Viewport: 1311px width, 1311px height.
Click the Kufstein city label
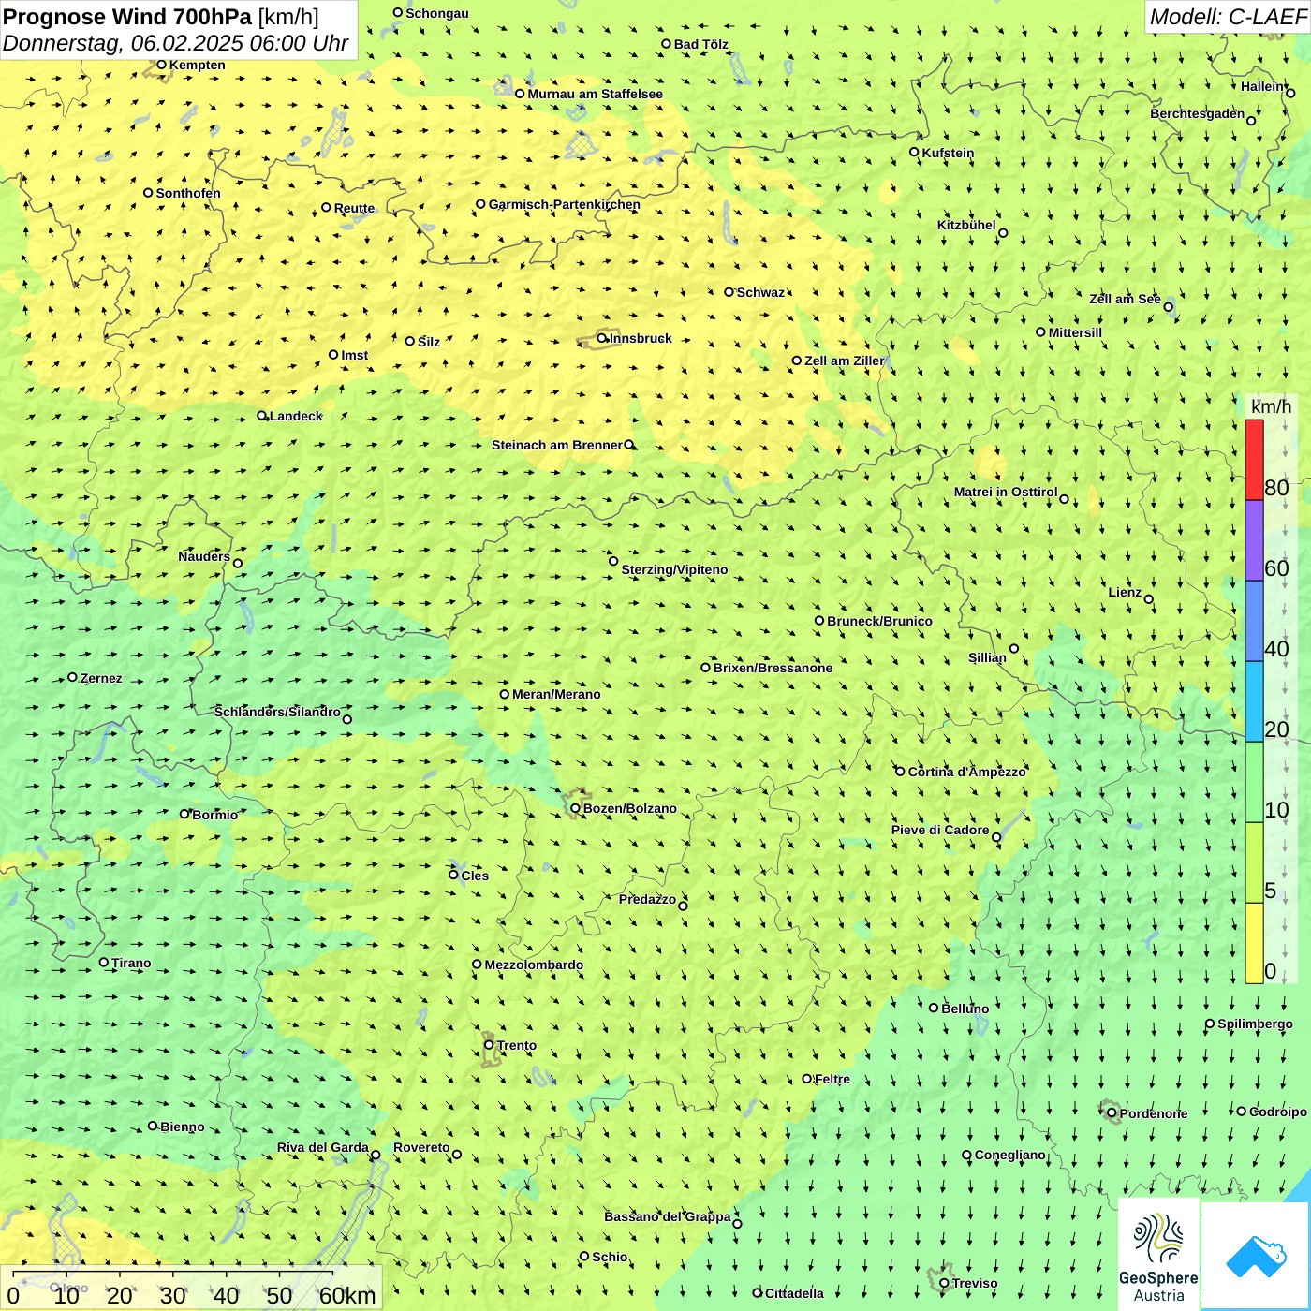point(949,153)
